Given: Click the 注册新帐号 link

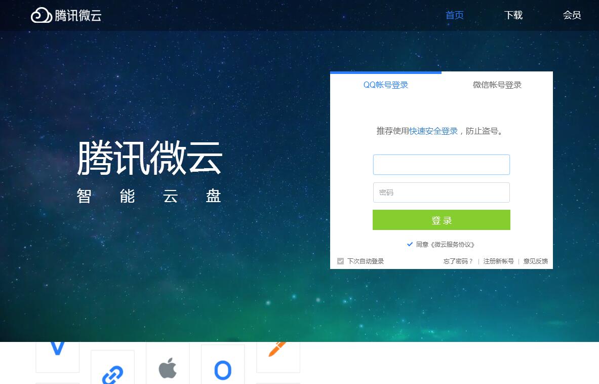Looking at the screenshot, I should pyautogui.click(x=499, y=261).
